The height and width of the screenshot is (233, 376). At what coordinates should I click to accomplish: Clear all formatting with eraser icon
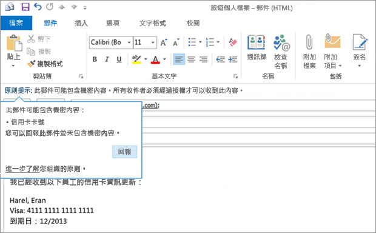pos(233,42)
